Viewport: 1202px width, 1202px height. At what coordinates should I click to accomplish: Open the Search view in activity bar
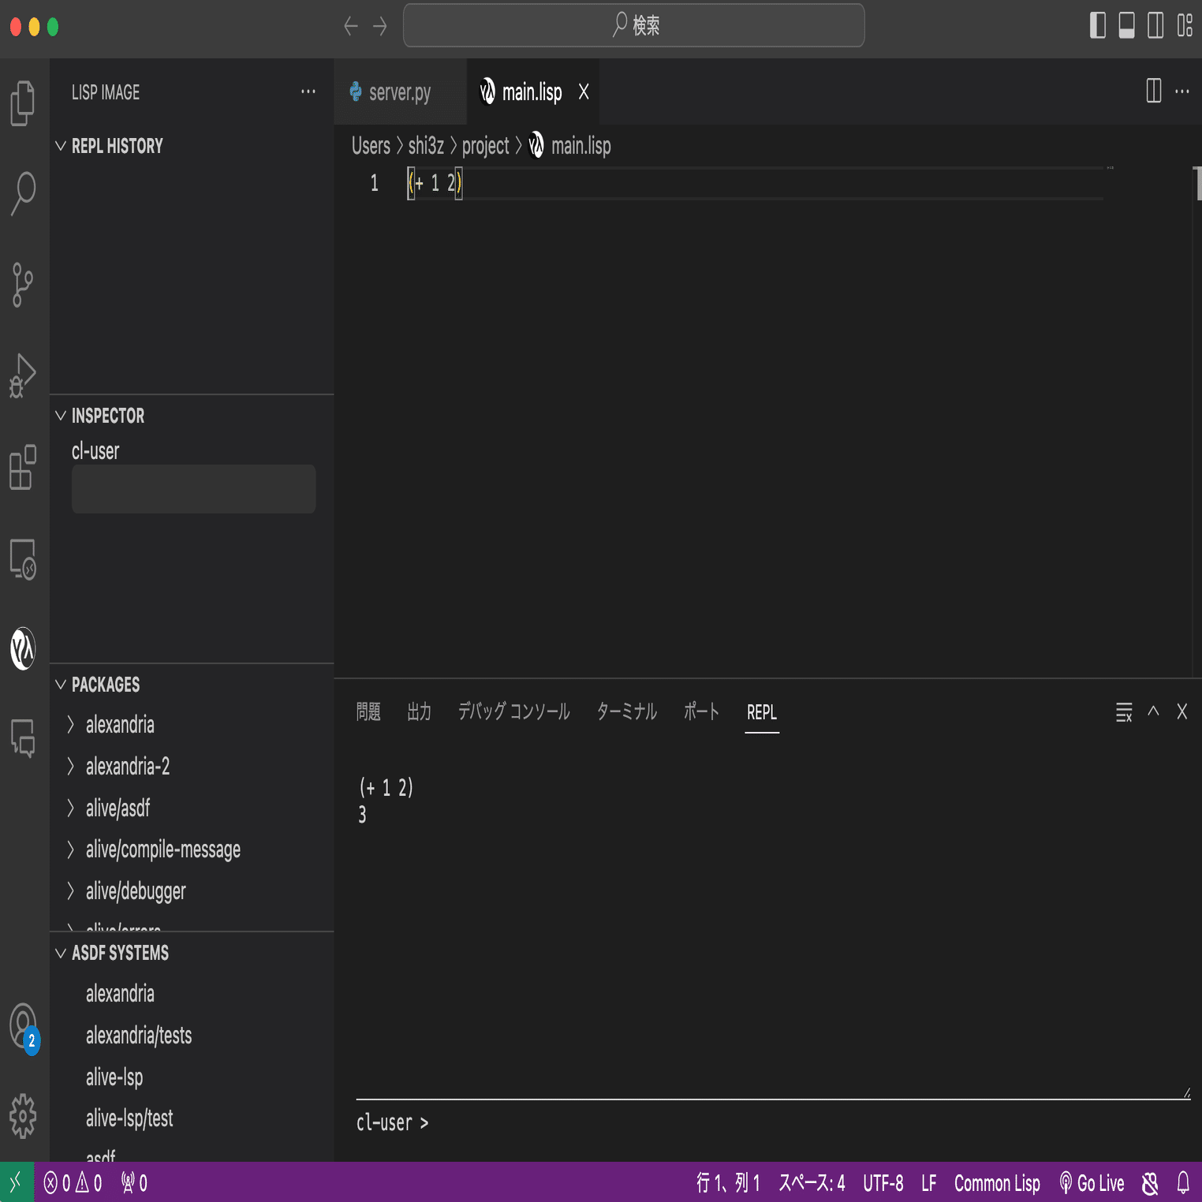coord(23,194)
